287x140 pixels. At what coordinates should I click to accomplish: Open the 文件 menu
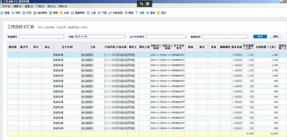click(x=6, y=6)
